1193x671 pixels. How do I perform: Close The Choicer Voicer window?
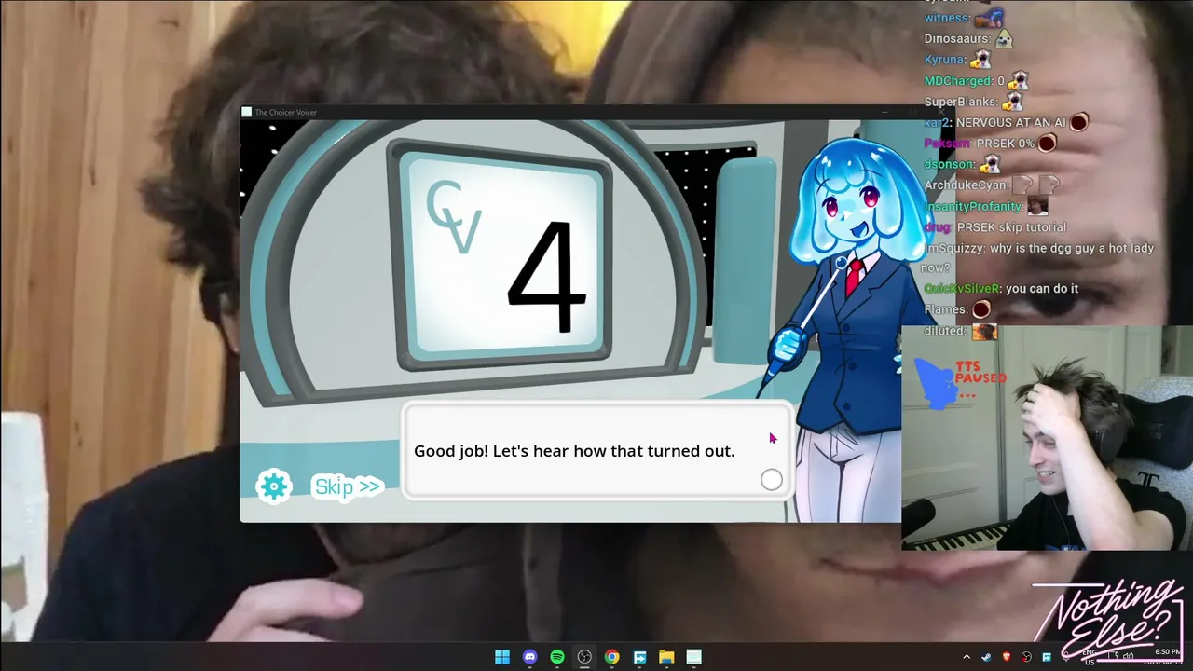[940, 113]
